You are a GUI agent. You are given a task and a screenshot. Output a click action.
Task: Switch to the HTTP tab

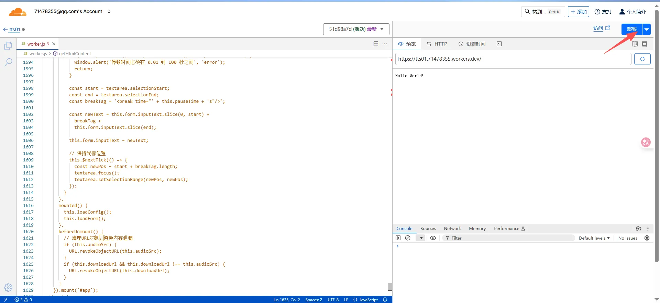[437, 44]
